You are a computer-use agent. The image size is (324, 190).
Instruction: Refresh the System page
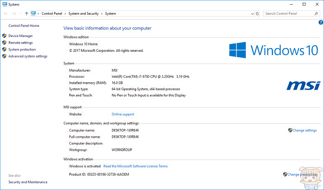[x=257, y=13]
